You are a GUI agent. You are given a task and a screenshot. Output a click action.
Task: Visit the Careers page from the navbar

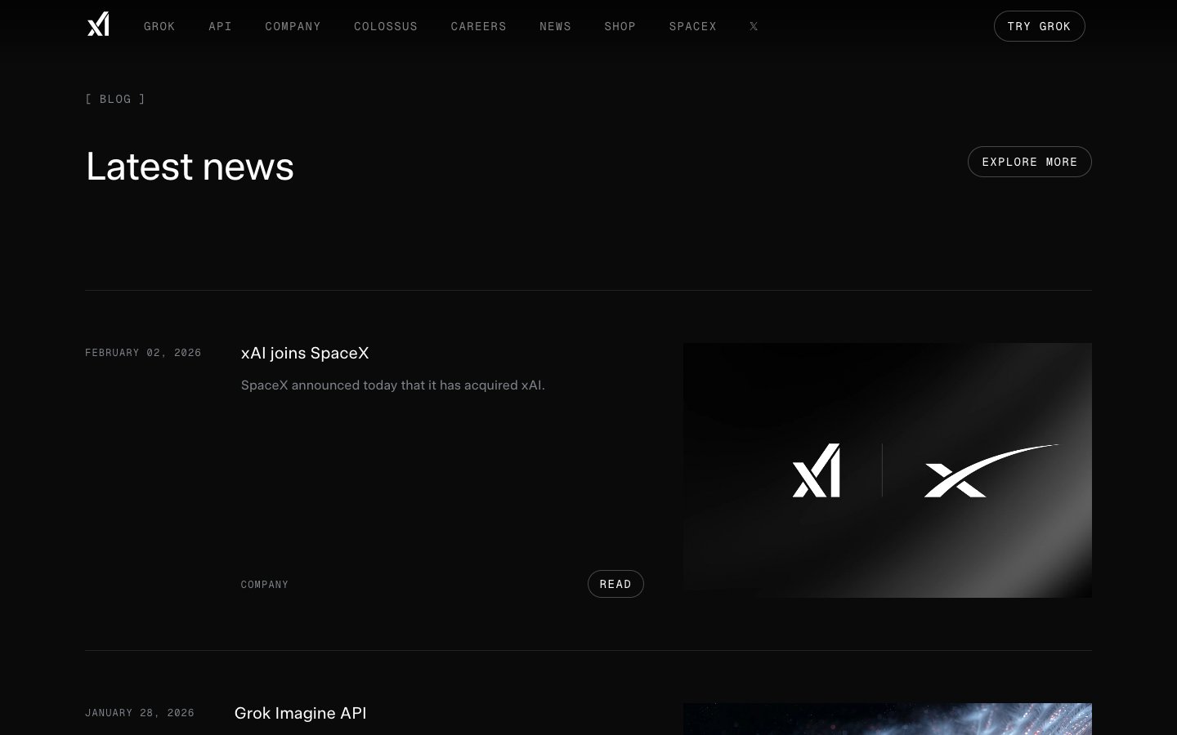(478, 26)
